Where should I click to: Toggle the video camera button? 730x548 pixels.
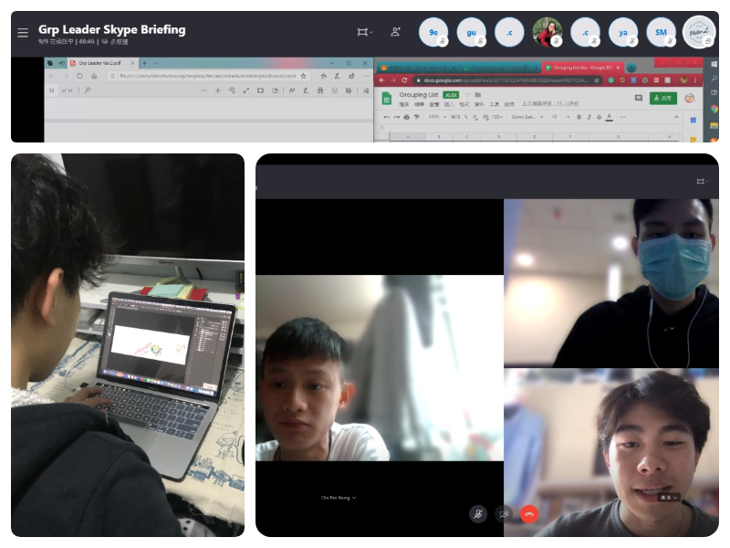(504, 513)
